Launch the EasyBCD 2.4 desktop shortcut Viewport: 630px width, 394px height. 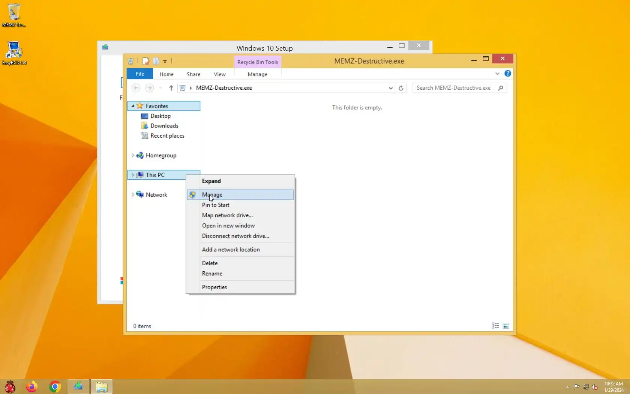tap(14, 53)
